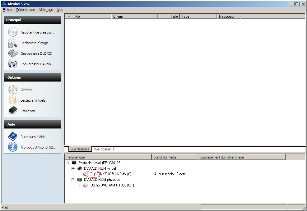
Task: Click the Recherche d'image magnifier icon
Action: 13,43
